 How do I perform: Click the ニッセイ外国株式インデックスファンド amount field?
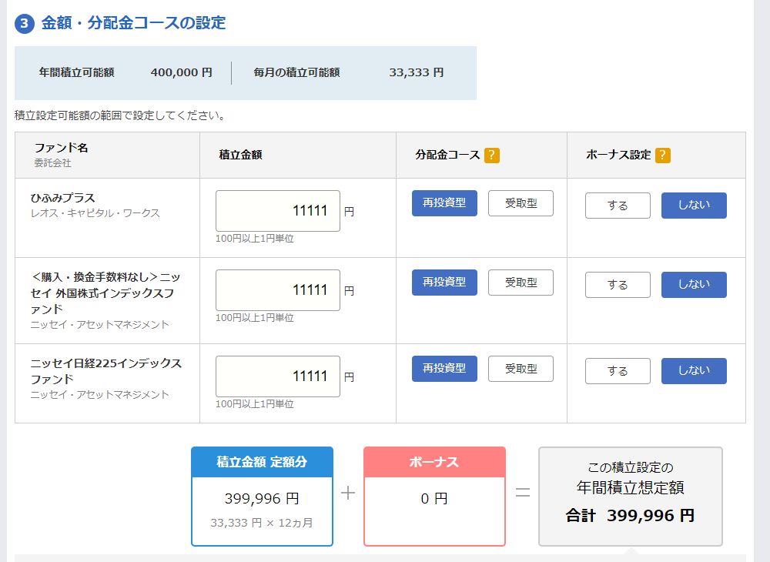[x=278, y=290]
